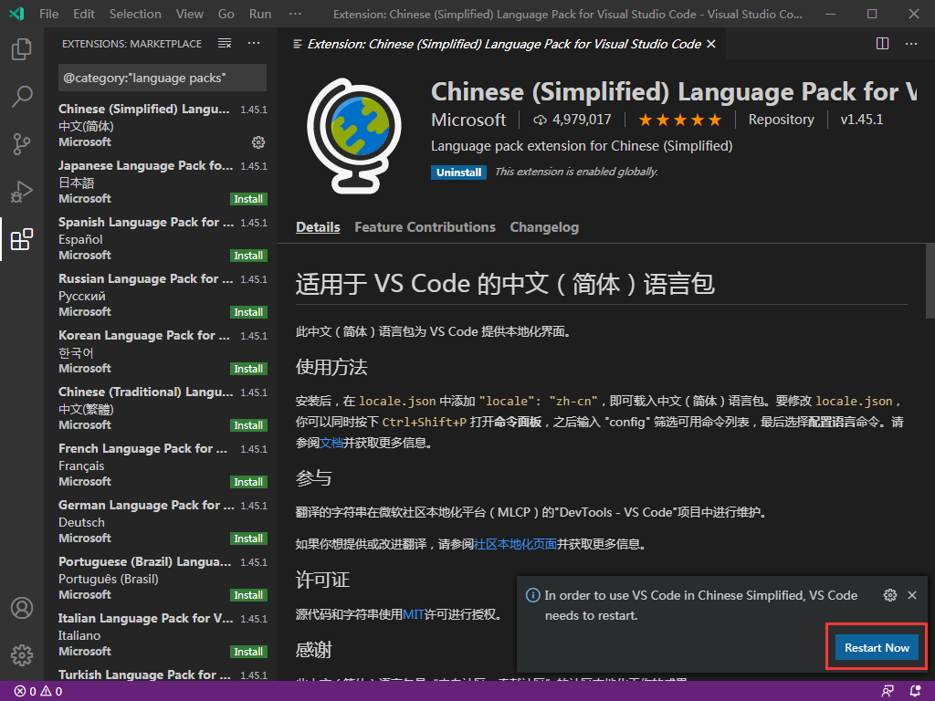The height and width of the screenshot is (701, 935).
Task: Switch to the Changelog tab
Action: [x=544, y=227]
